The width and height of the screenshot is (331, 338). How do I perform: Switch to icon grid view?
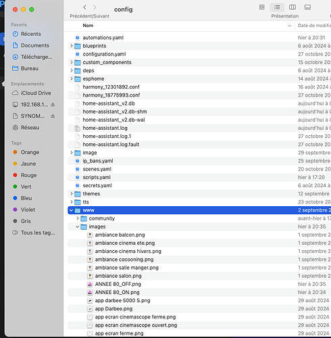point(261,7)
